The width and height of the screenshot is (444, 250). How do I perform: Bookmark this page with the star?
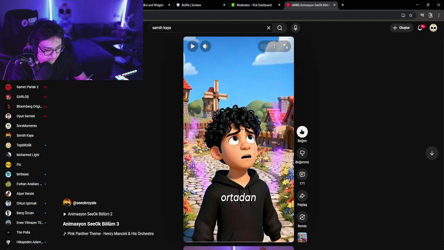click(411, 15)
